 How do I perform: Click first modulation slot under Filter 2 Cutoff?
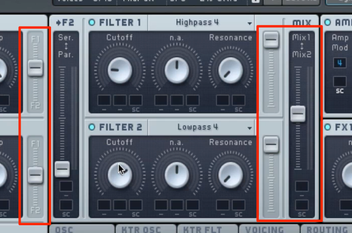104,205
